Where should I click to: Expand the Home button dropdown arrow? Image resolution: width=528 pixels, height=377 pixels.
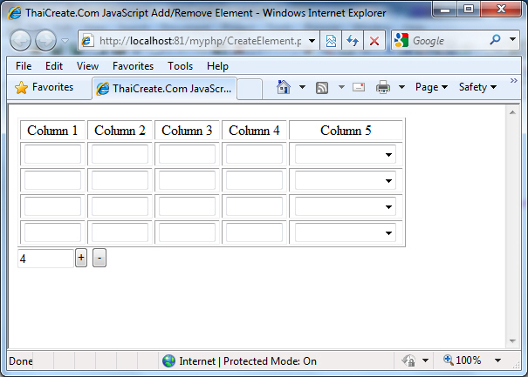pyautogui.click(x=302, y=87)
